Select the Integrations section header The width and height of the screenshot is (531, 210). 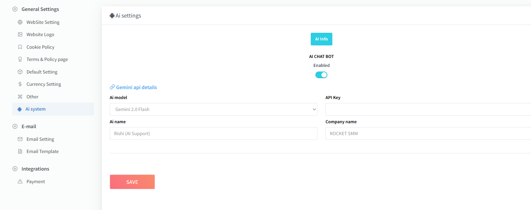pos(35,169)
